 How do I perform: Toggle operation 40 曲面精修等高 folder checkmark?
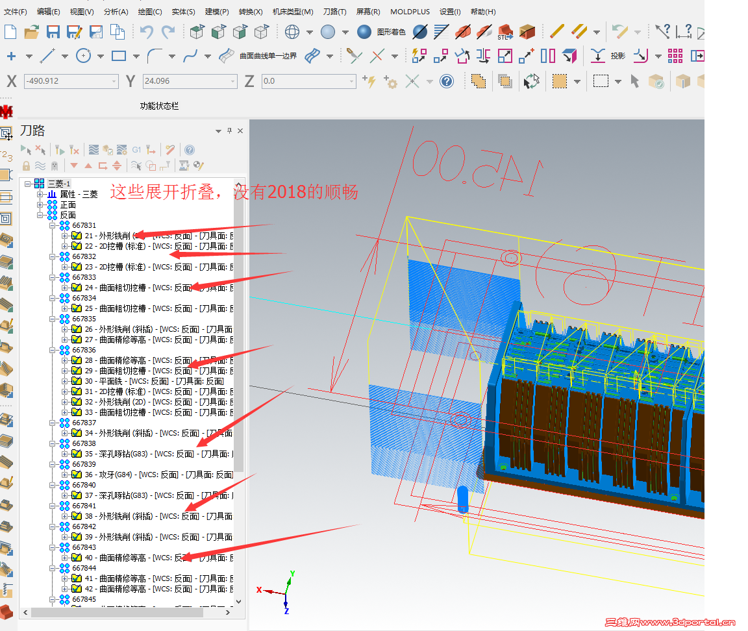77,558
